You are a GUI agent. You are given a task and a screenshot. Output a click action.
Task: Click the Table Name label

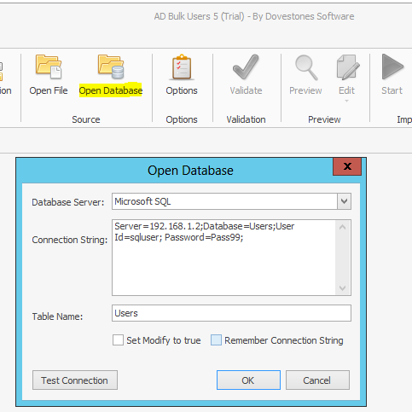tap(57, 316)
